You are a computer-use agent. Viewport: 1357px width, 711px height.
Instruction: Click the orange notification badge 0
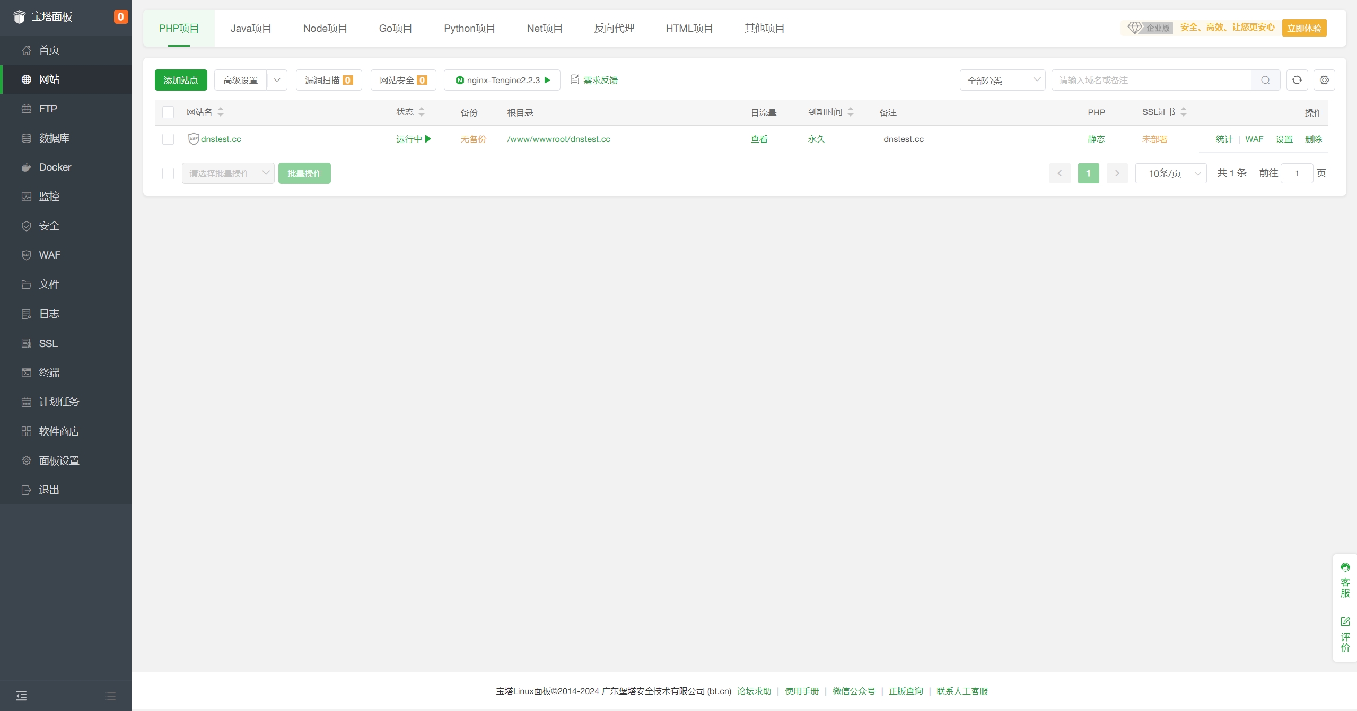click(x=120, y=17)
